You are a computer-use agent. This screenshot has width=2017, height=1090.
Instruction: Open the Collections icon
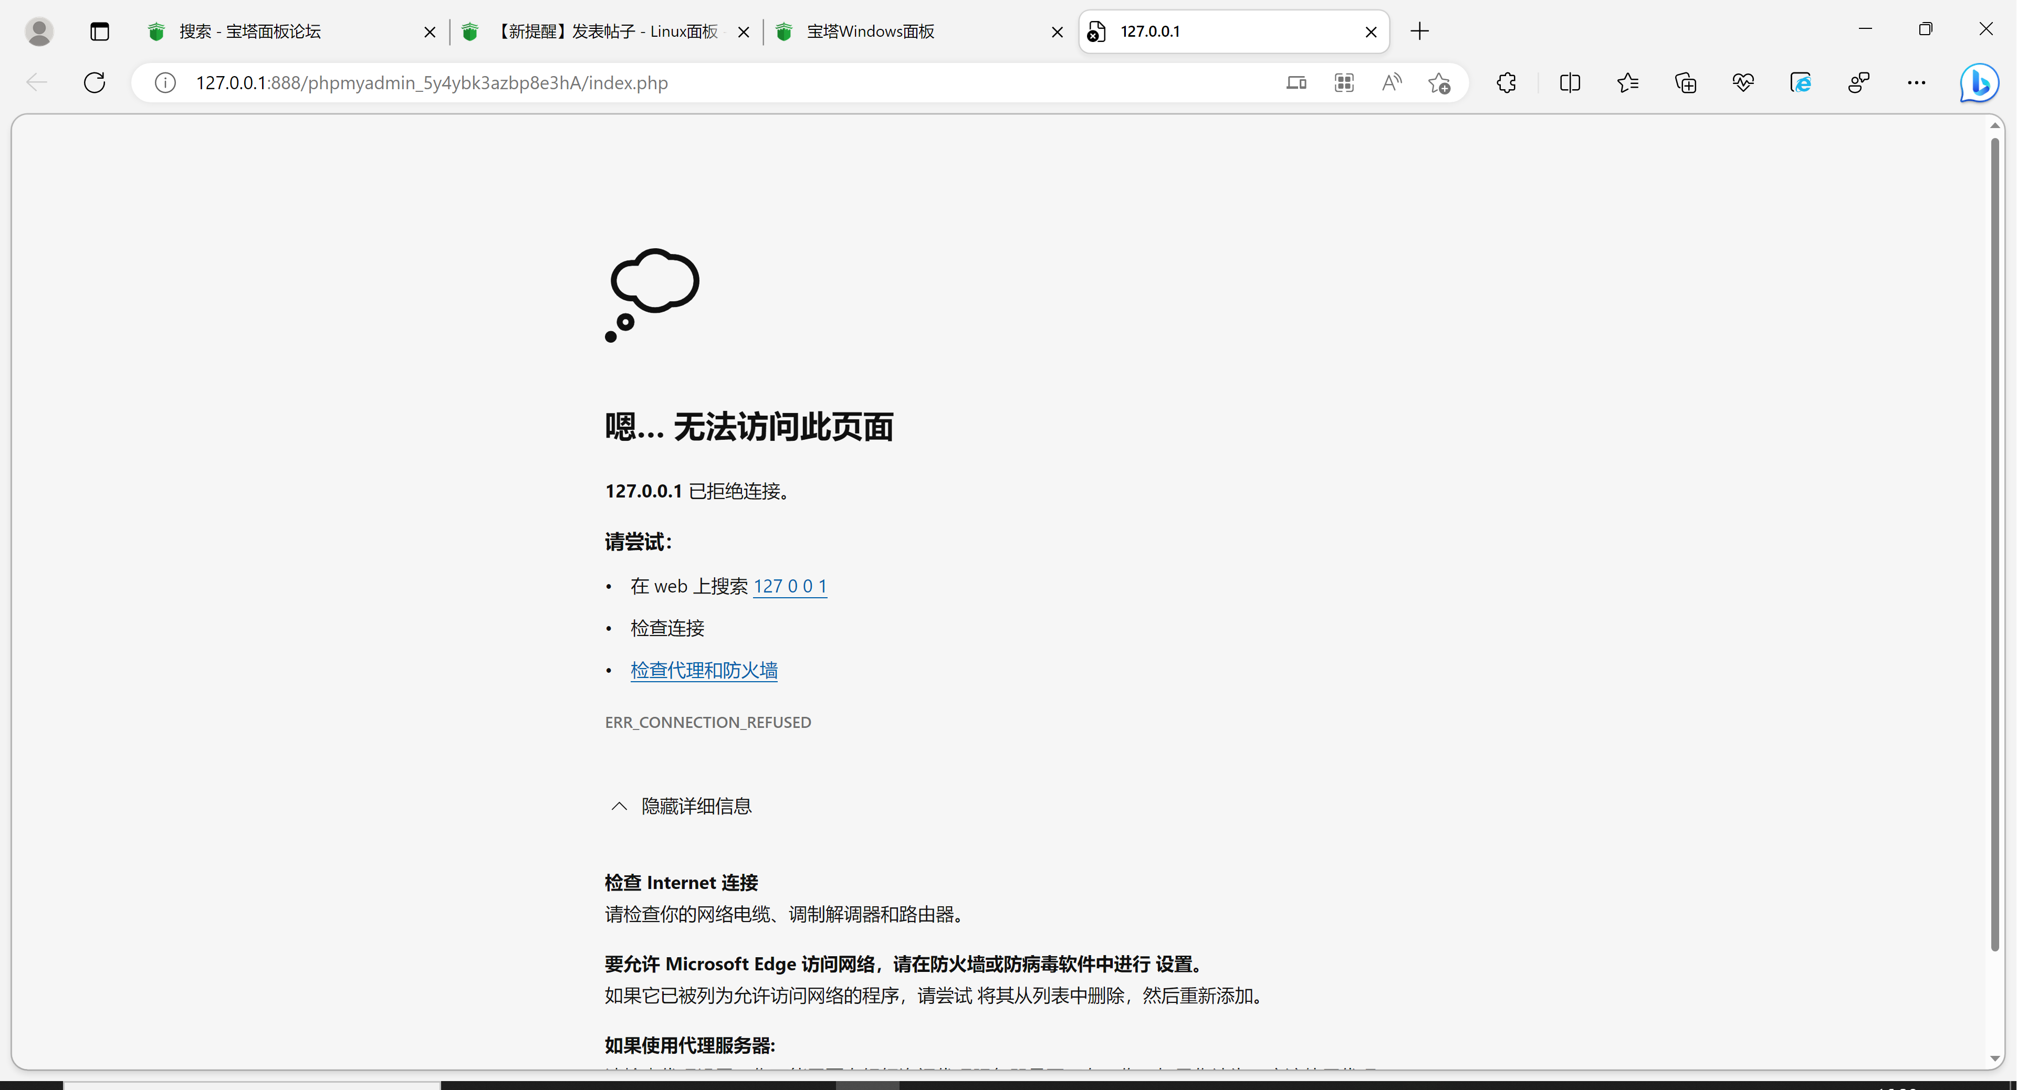coord(1685,82)
